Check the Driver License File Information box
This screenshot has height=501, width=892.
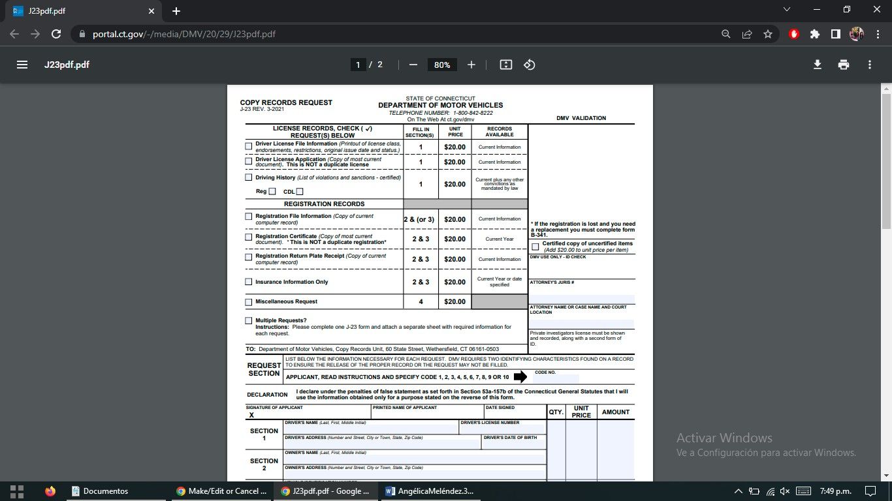[x=248, y=145]
